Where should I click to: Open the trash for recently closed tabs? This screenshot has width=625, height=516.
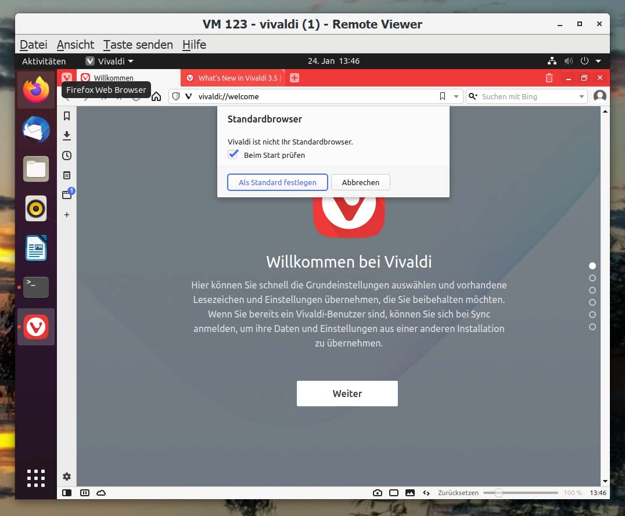549,77
